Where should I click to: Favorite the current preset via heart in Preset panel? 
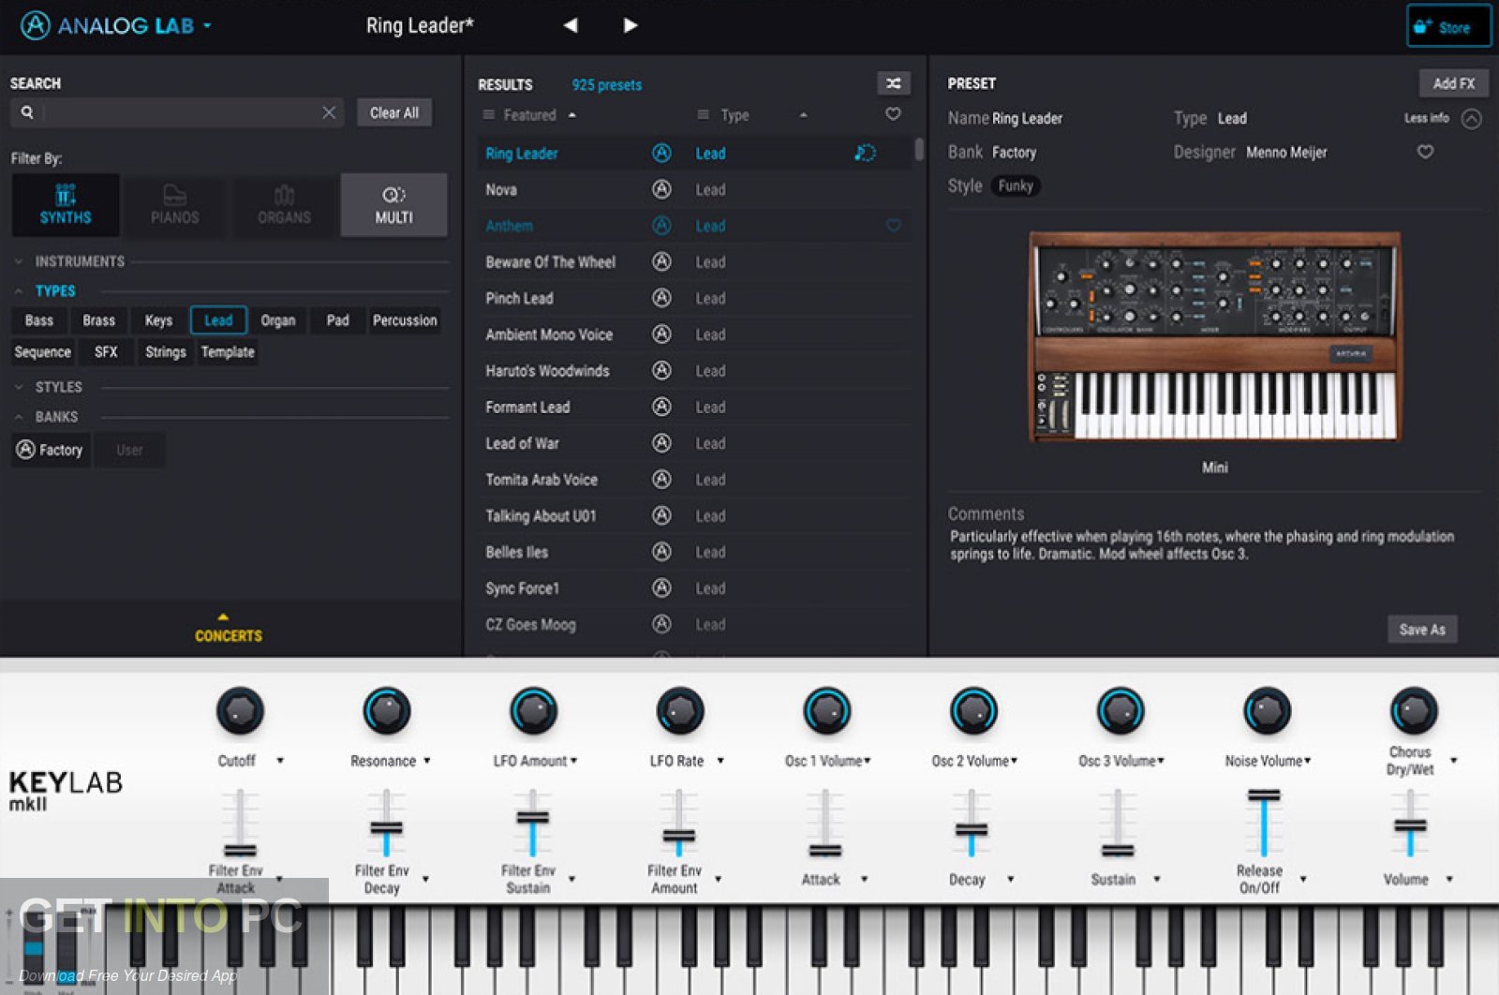point(1425,152)
